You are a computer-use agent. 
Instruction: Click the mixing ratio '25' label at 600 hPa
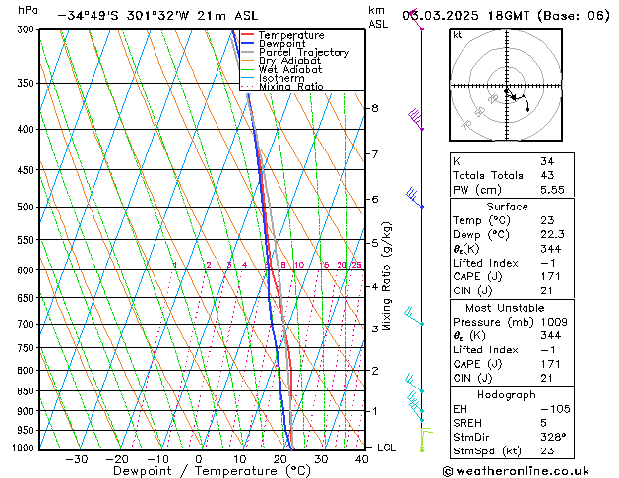coord(357,265)
